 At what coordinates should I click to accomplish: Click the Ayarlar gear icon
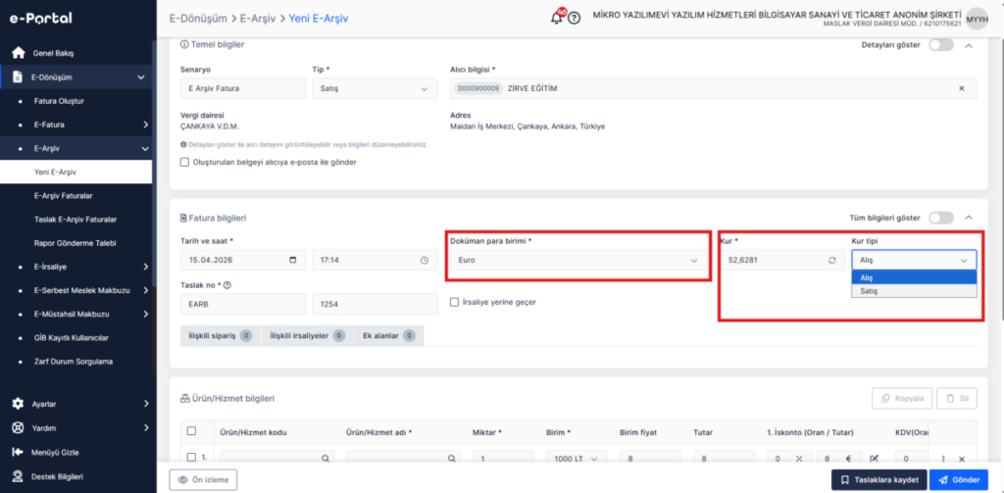[x=19, y=404]
